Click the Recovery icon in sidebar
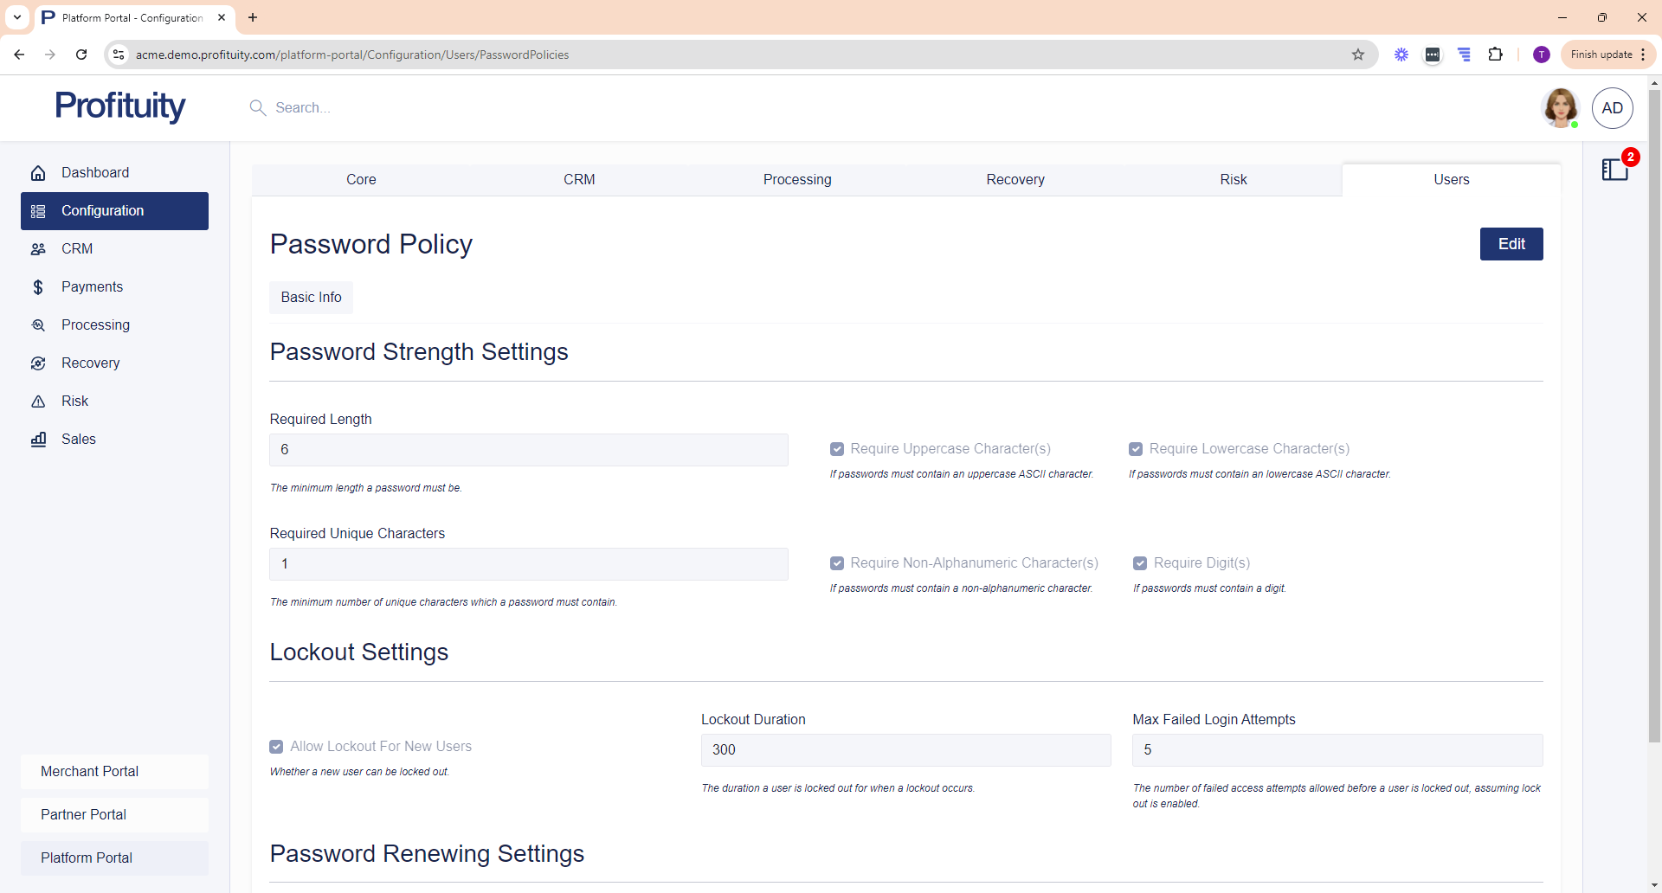1662x893 pixels. (38, 363)
